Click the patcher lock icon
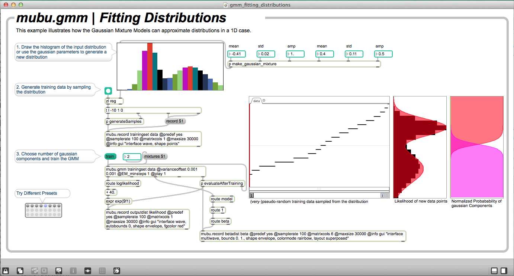Viewport: 514px width, 276px height. click(x=6, y=271)
